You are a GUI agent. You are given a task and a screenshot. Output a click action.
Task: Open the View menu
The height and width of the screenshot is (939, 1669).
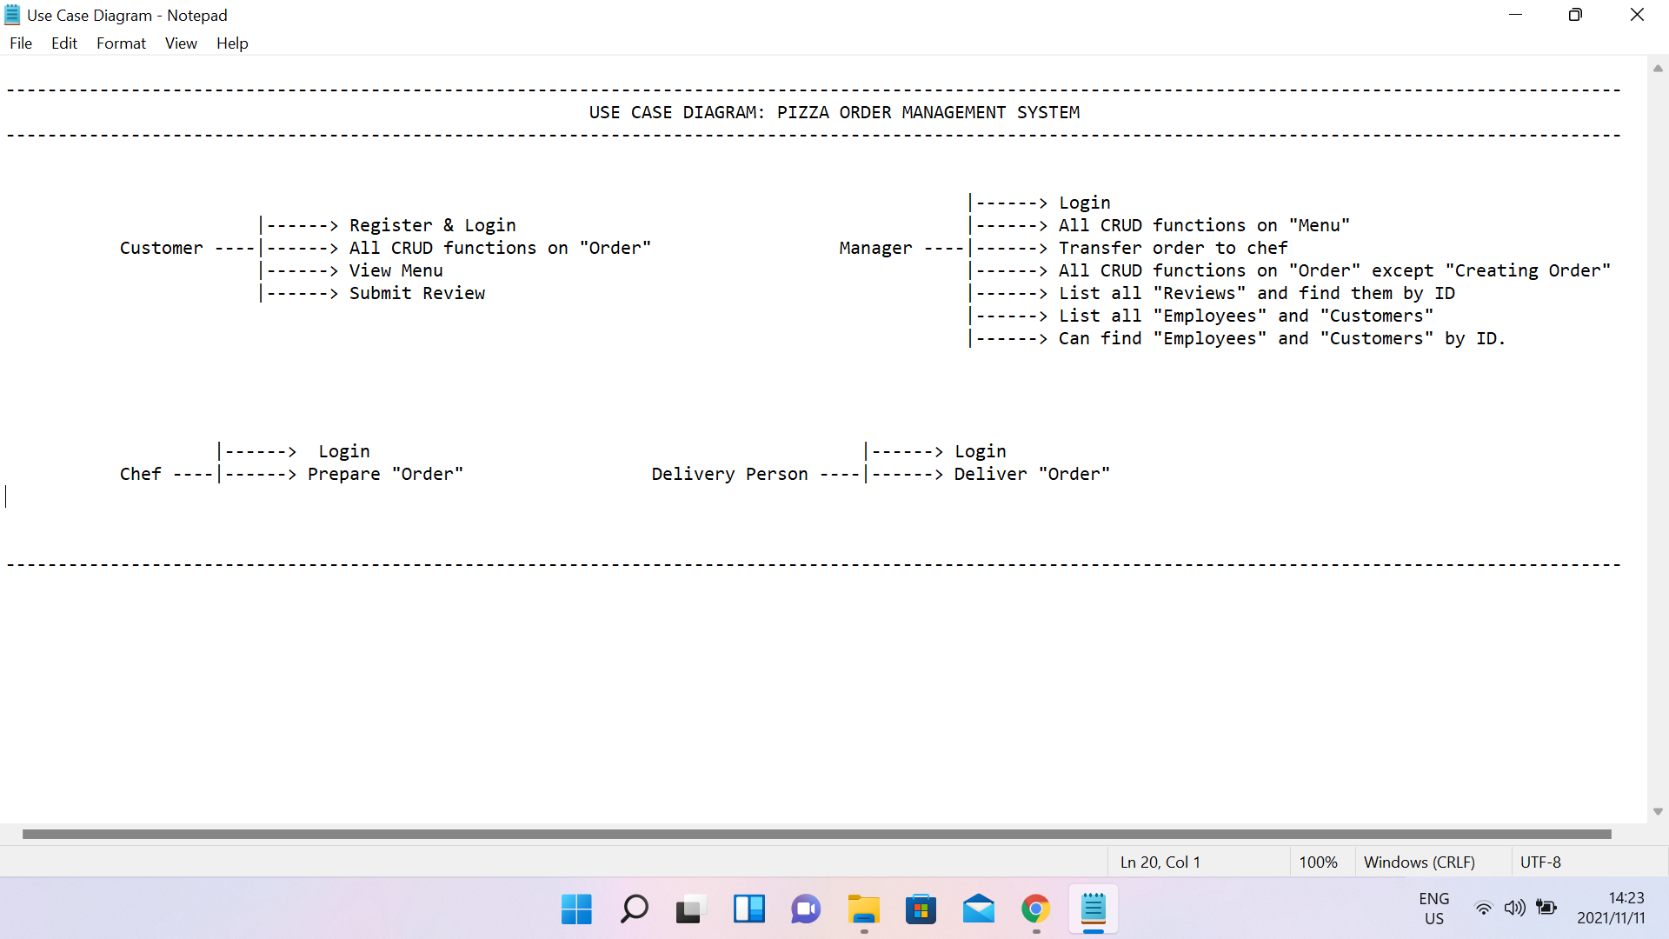coord(181,43)
